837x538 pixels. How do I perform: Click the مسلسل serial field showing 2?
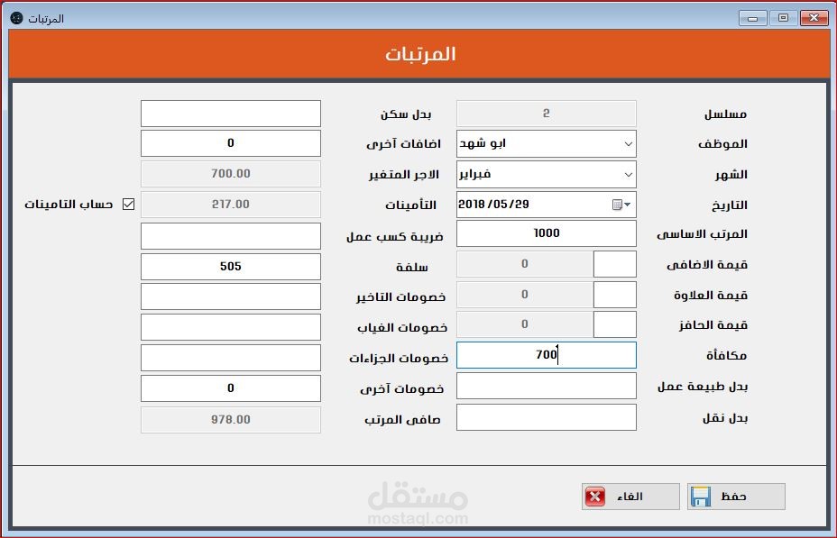point(546,114)
